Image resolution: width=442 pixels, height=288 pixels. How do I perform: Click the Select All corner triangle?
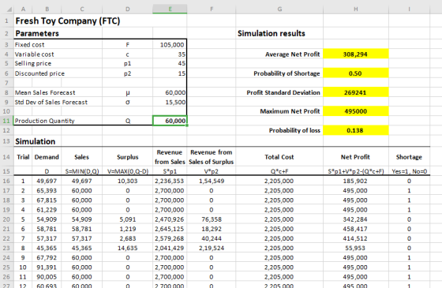[x=9, y=9]
